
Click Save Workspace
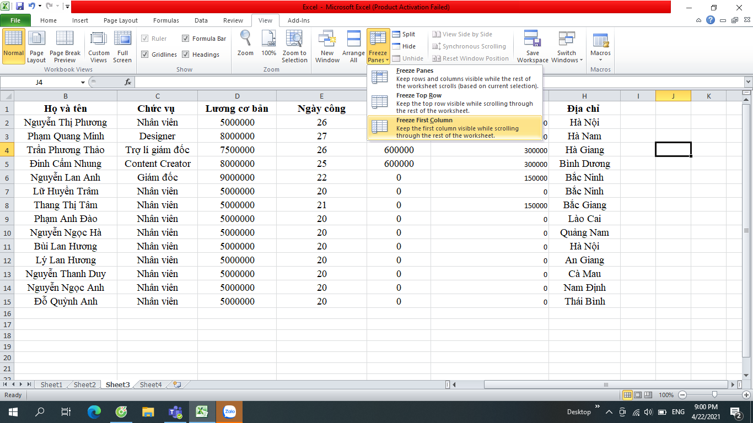[x=533, y=47]
